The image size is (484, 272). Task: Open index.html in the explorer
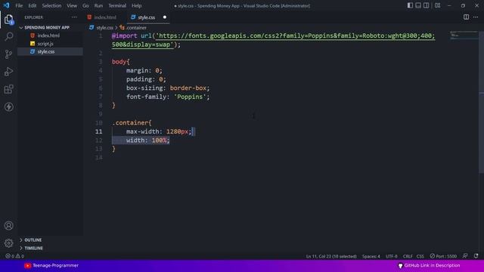[x=48, y=36]
